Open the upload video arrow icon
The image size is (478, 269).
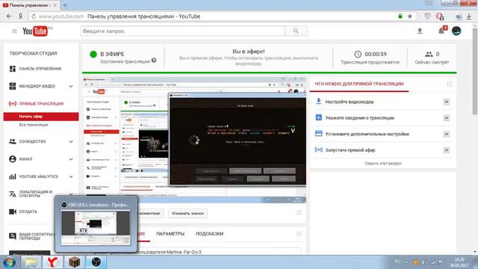(x=420, y=31)
